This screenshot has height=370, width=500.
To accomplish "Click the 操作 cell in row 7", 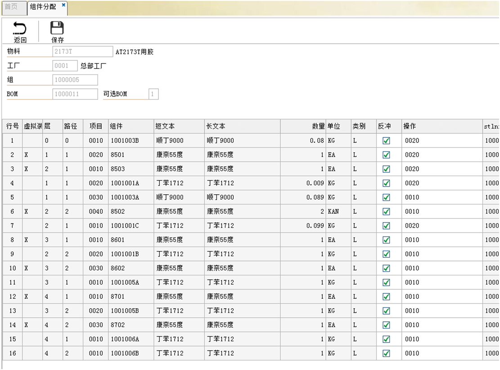I will click(441, 225).
